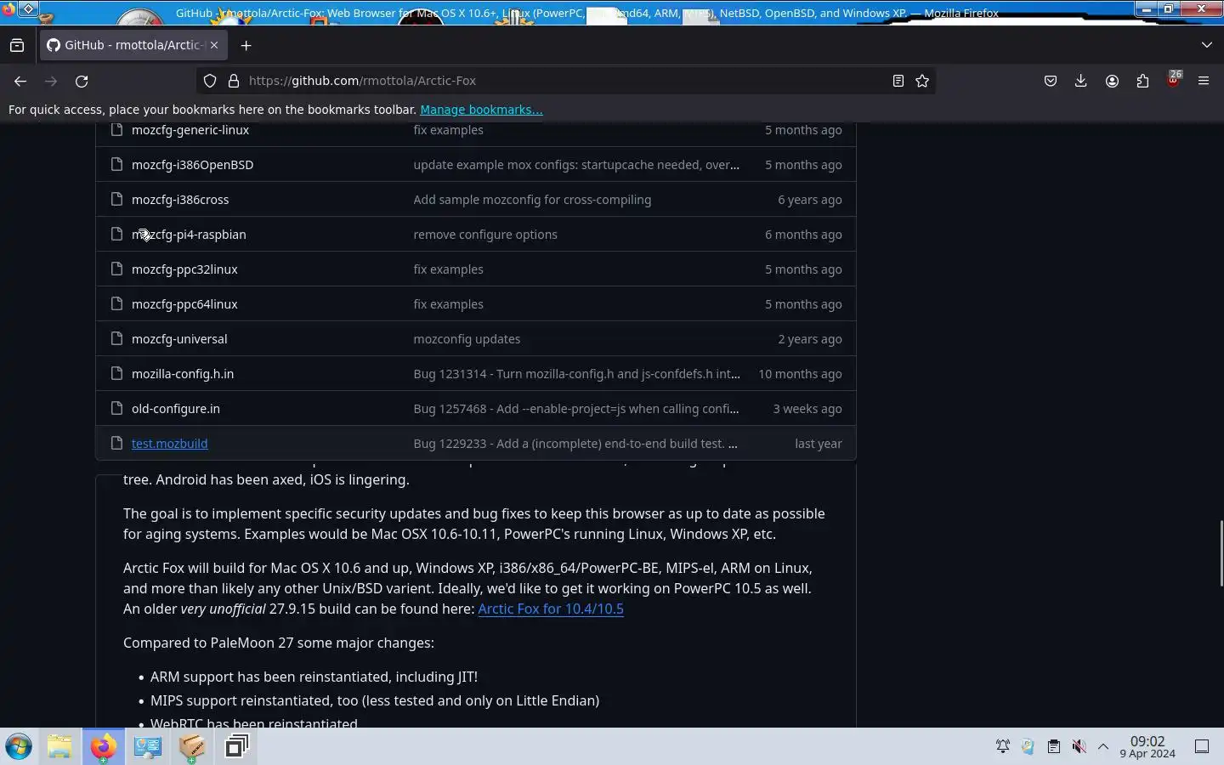1224x765 pixels.
Task: Open the notifications bell tray icon
Action: click(1003, 747)
